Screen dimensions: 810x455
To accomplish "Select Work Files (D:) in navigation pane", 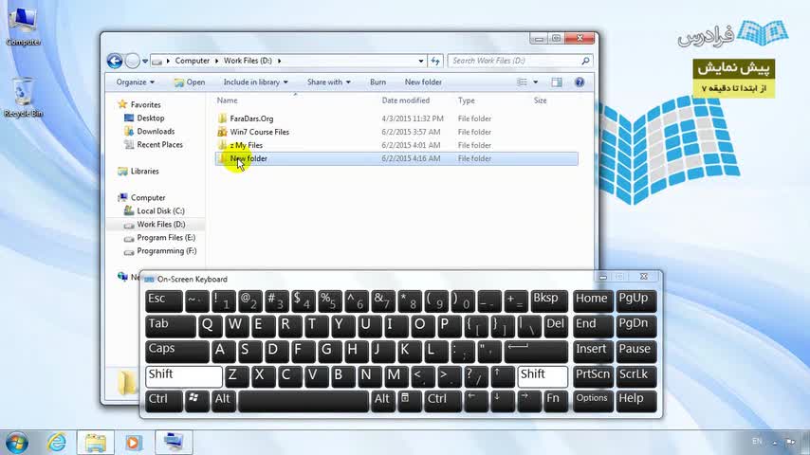I will point(160,225).
